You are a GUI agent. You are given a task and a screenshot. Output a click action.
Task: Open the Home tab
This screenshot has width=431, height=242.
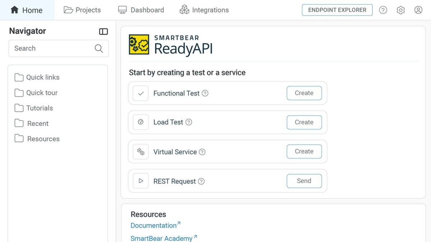click(x=27, y=10)
